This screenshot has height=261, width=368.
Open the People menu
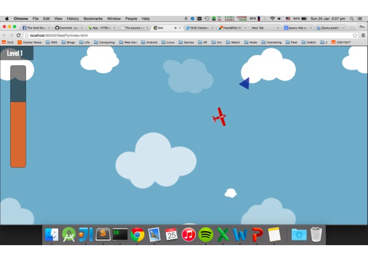[131, 18]
